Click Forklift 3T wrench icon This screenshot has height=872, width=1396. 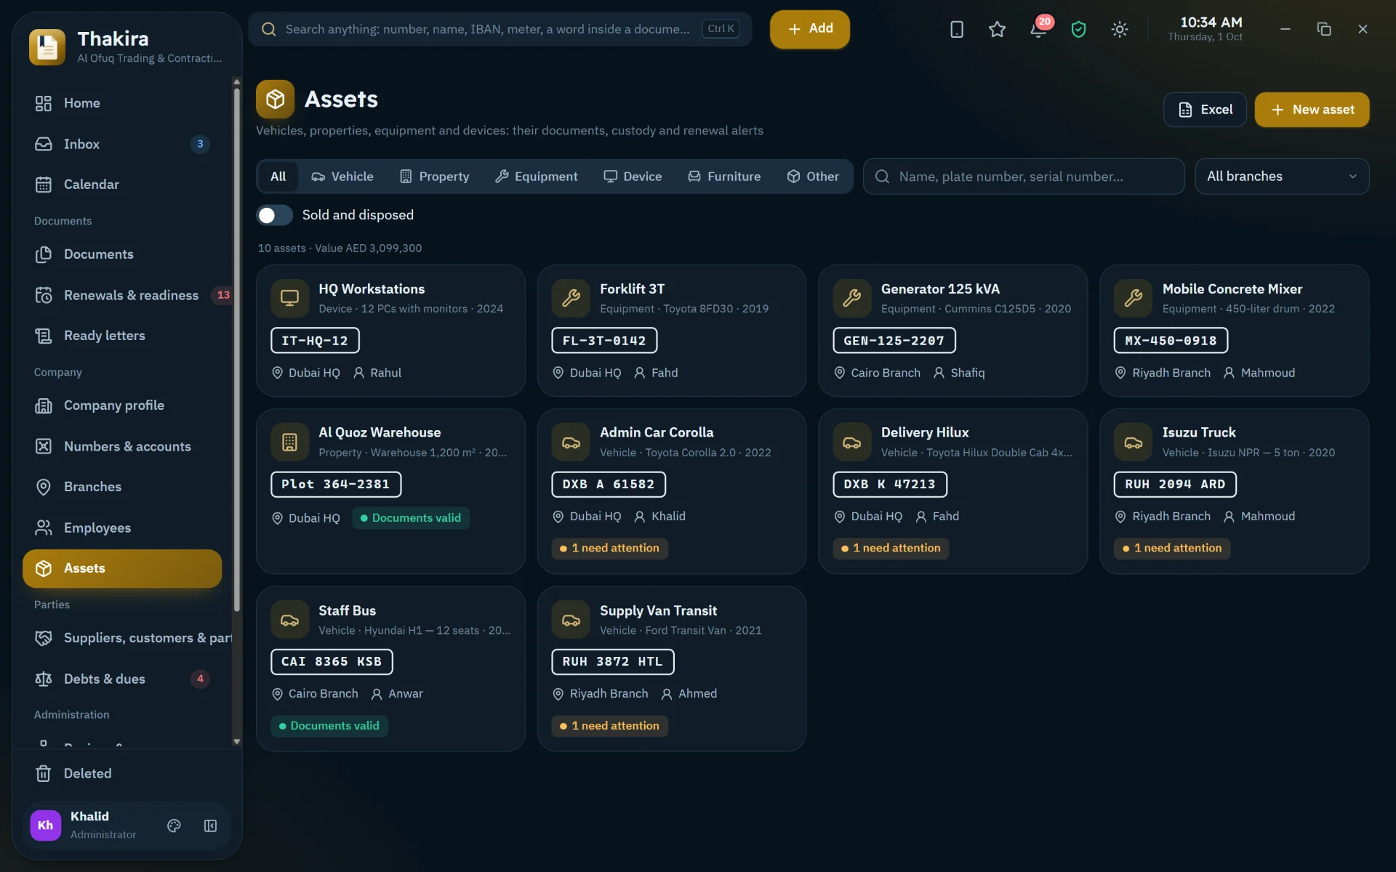[x=571, y=298]
